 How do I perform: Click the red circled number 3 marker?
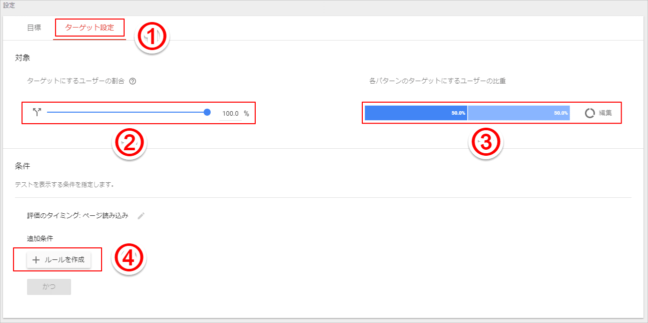485,143
